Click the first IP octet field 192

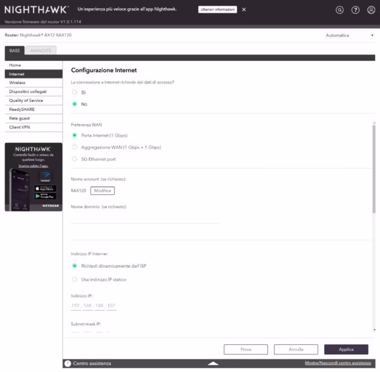click(75, 306)
